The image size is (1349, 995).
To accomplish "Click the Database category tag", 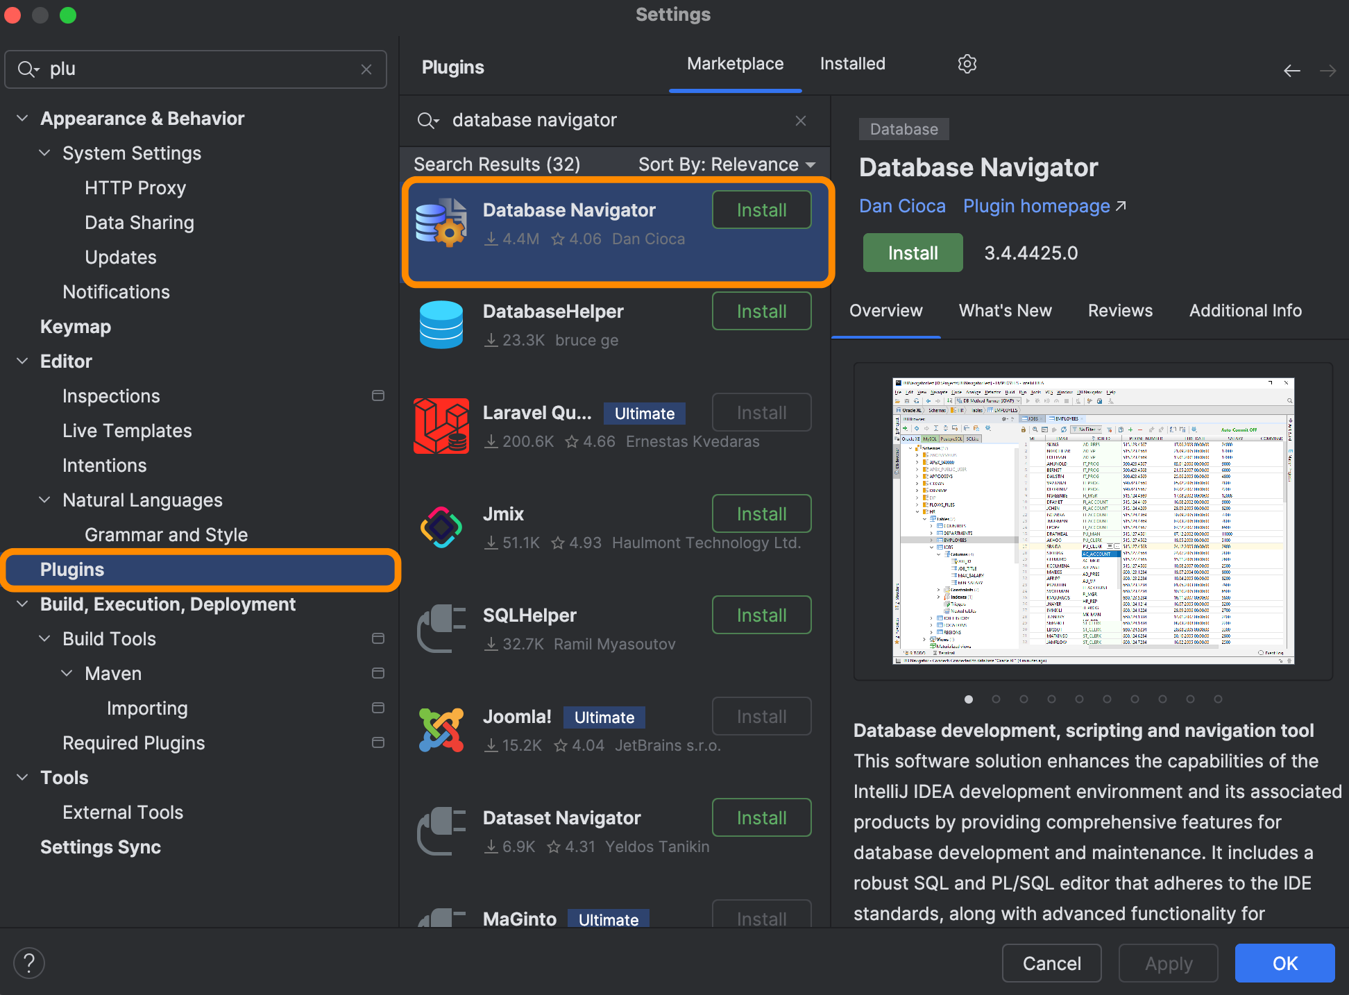I will click(903, 129).
